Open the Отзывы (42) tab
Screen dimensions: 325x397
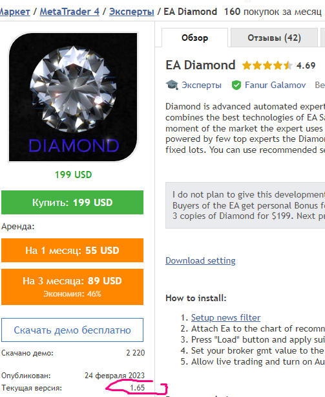click(274, 38)
